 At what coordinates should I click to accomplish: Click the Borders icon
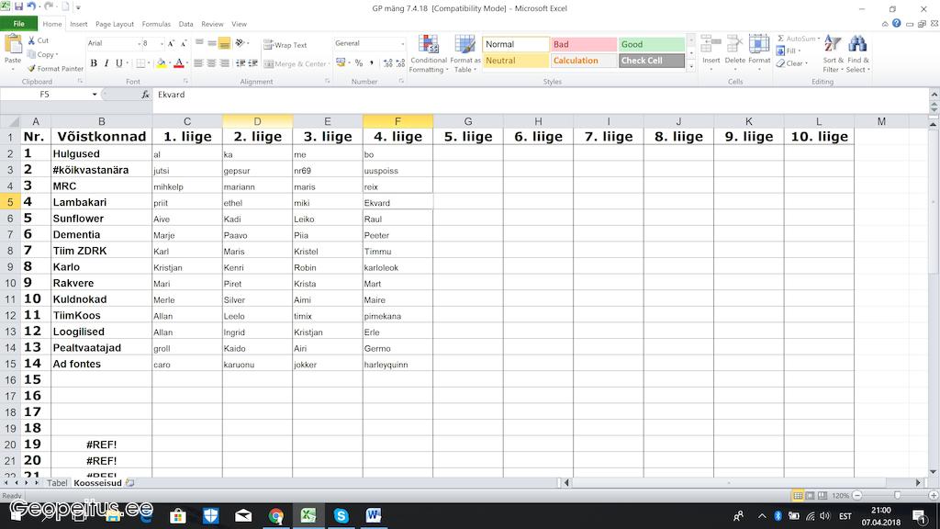(x=140, y=63)
